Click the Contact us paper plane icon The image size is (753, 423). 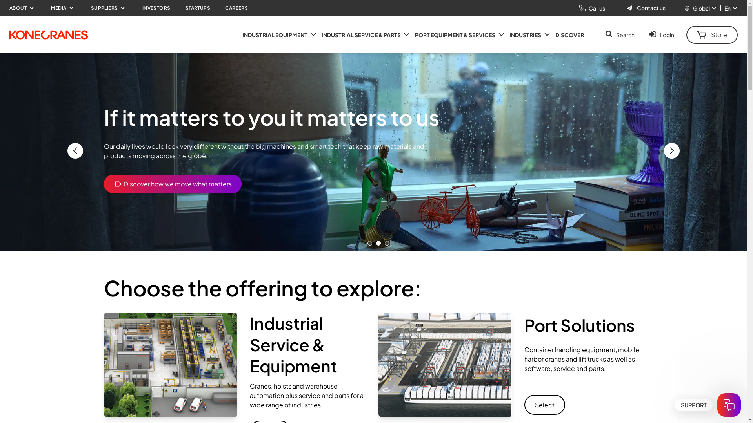pyautogui.click(x=629, y=8)
